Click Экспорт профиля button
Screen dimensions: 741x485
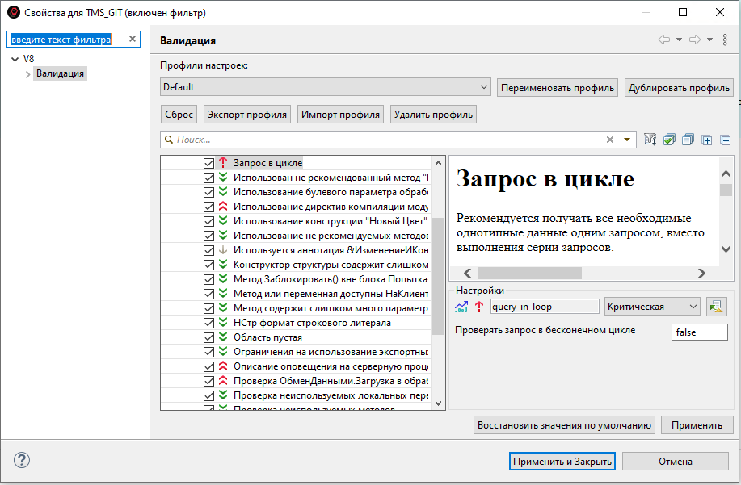(x=247, y=115)
